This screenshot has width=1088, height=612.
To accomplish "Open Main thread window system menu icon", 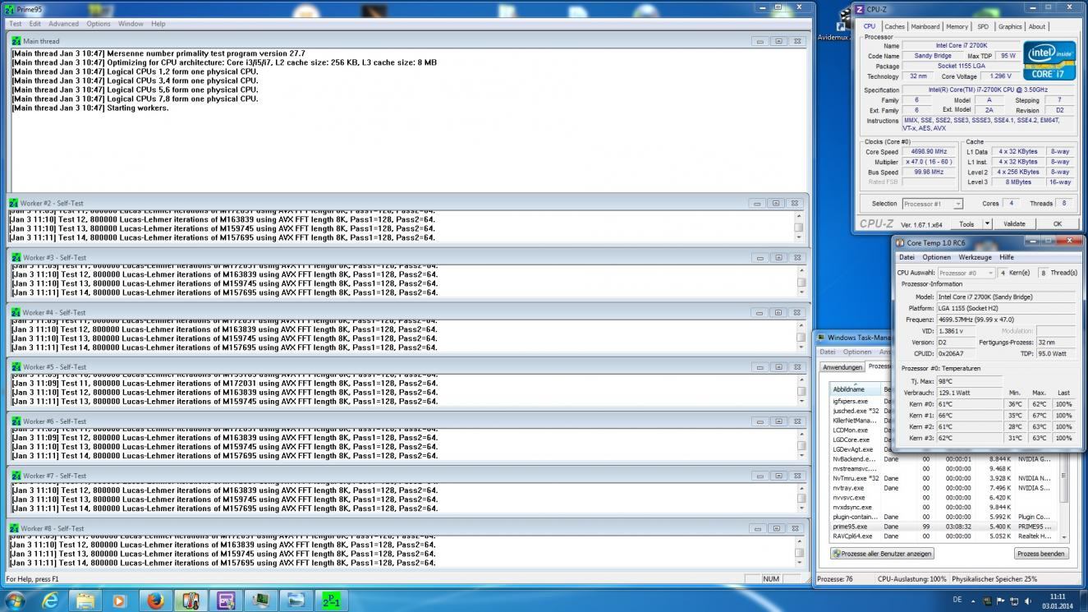I will pyautogui.click(x=16, y=41).
